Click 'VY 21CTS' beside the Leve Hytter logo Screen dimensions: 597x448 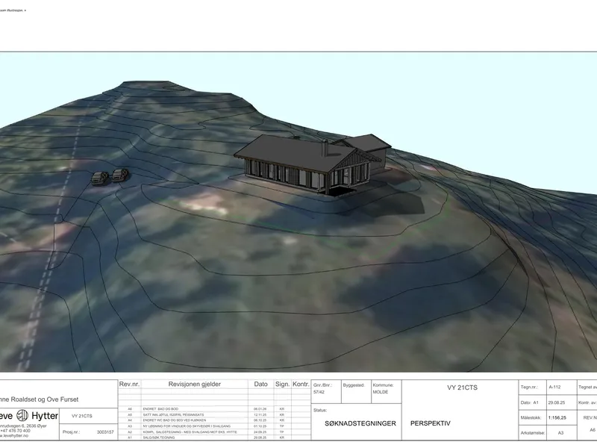tap(82, 416)
